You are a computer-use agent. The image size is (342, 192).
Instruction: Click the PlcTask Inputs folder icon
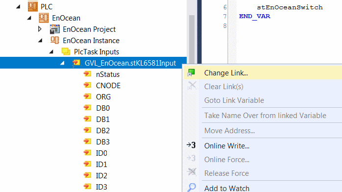pos(66,51)
